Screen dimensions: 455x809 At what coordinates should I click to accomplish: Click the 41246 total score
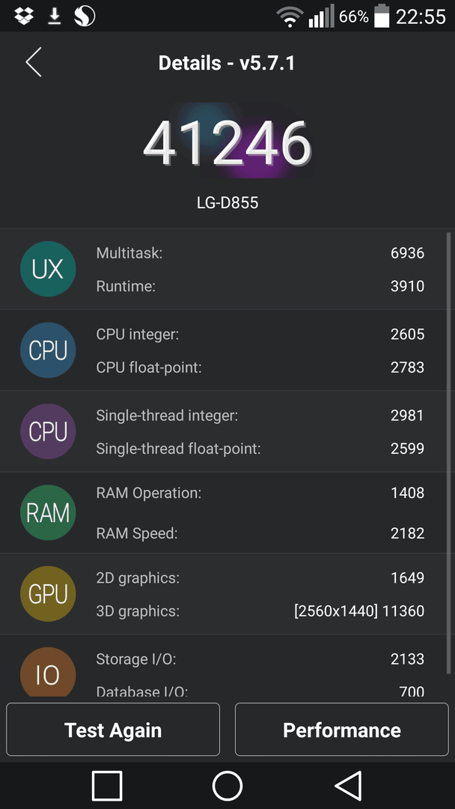pos(227,143)
